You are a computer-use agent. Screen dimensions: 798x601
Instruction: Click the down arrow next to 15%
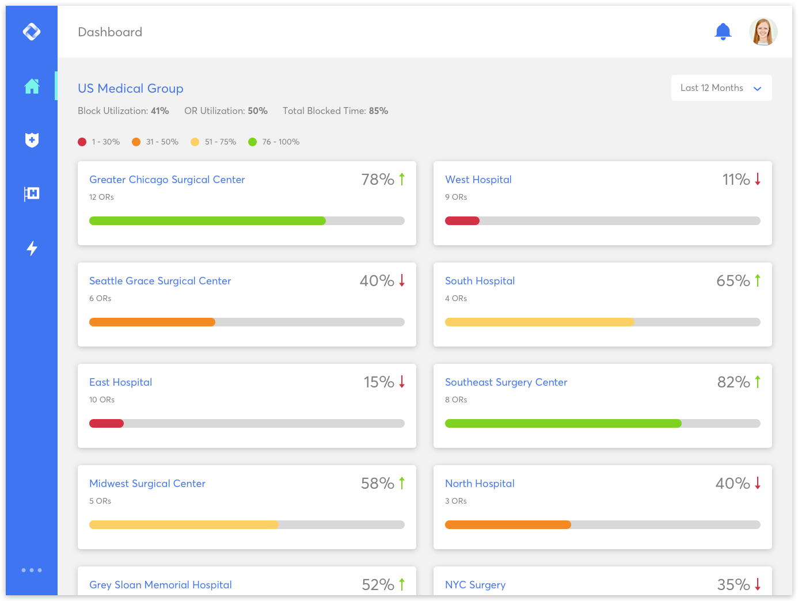(x=402, y=382)
